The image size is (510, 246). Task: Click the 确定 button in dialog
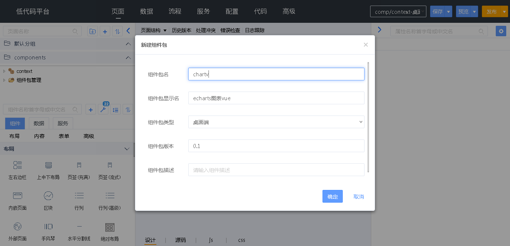[332, 197]
